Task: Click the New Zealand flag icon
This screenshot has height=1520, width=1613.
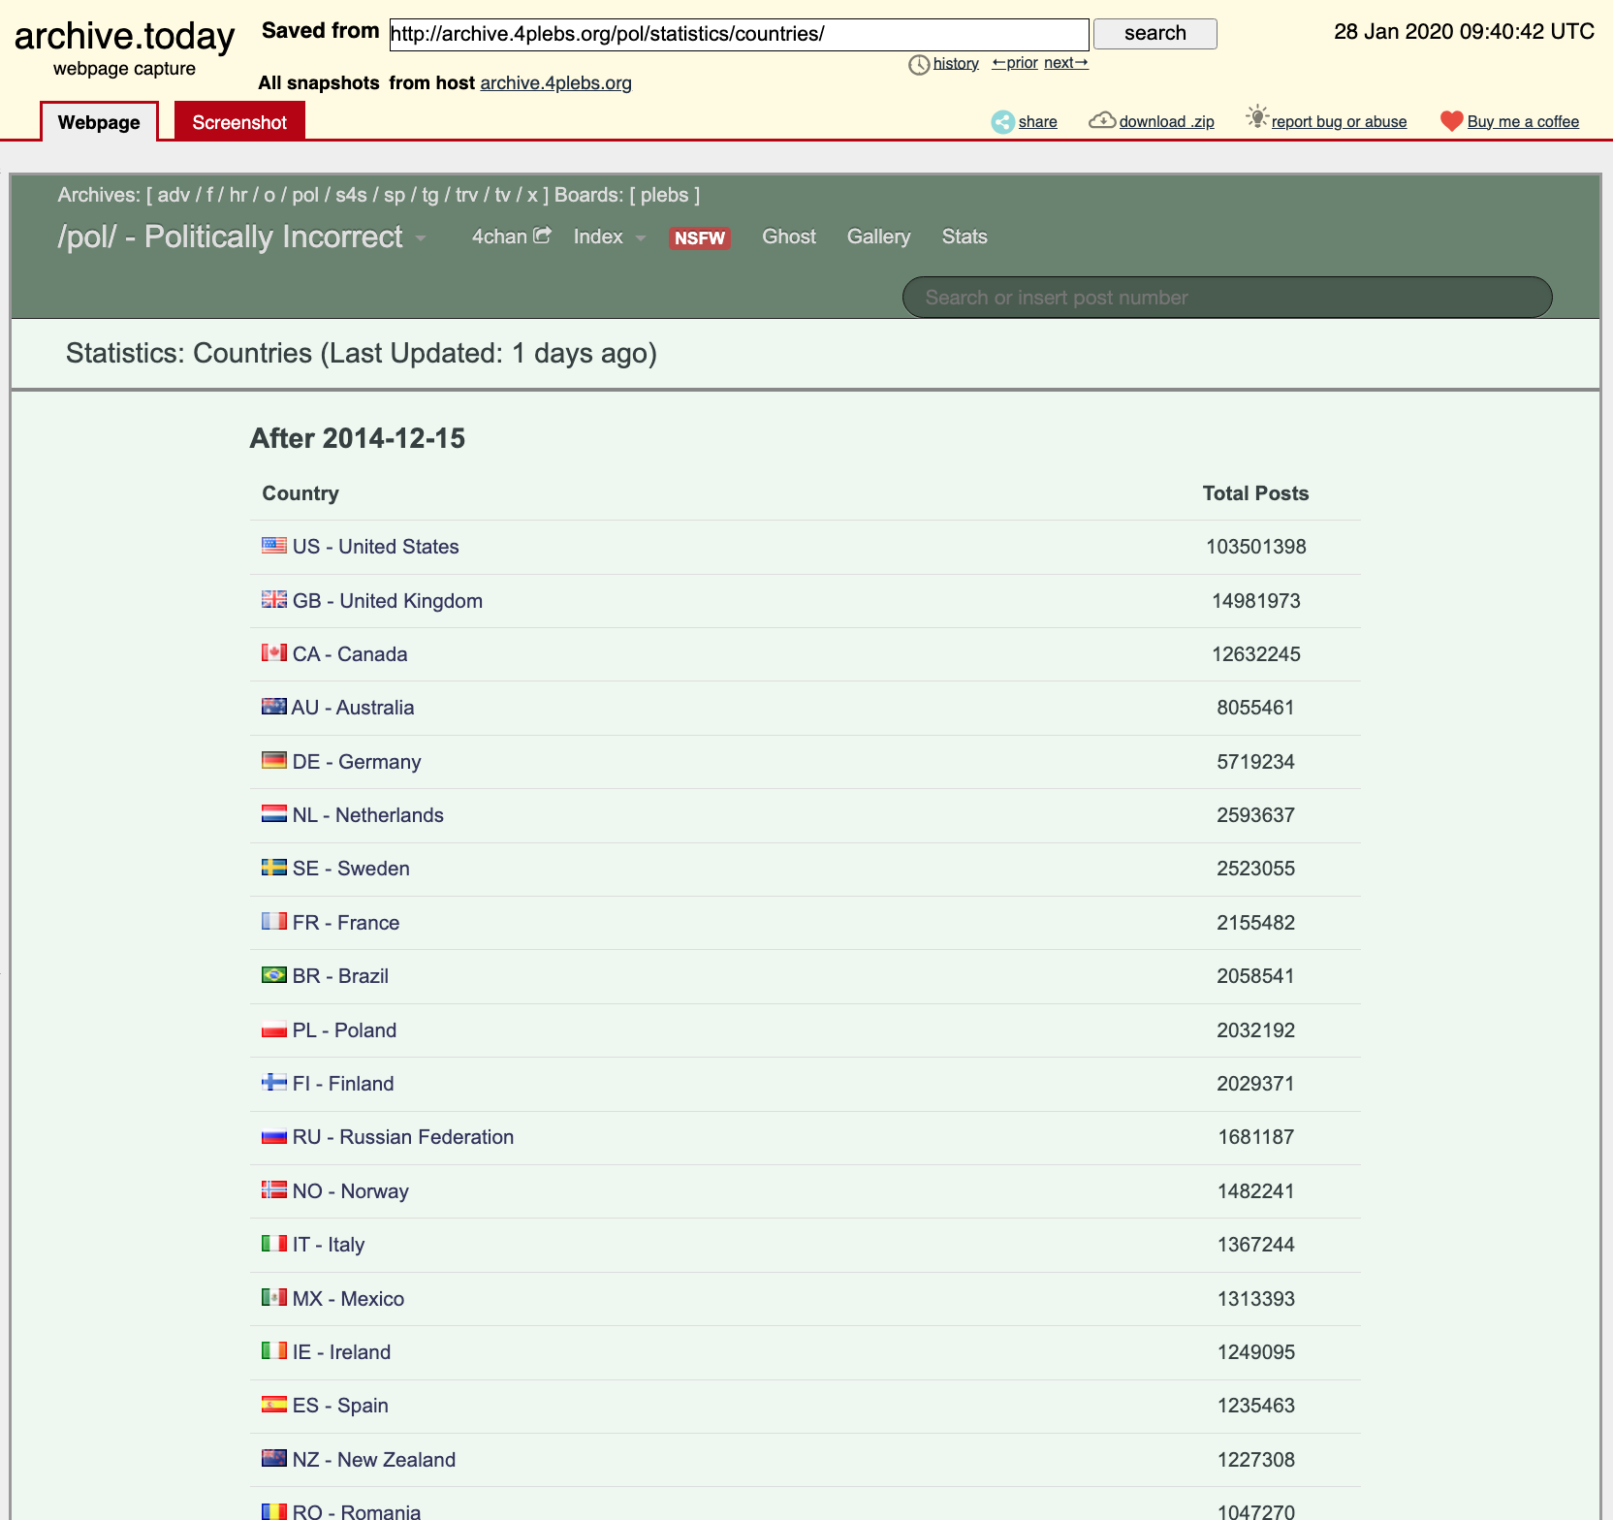Action: point(274,1459)
